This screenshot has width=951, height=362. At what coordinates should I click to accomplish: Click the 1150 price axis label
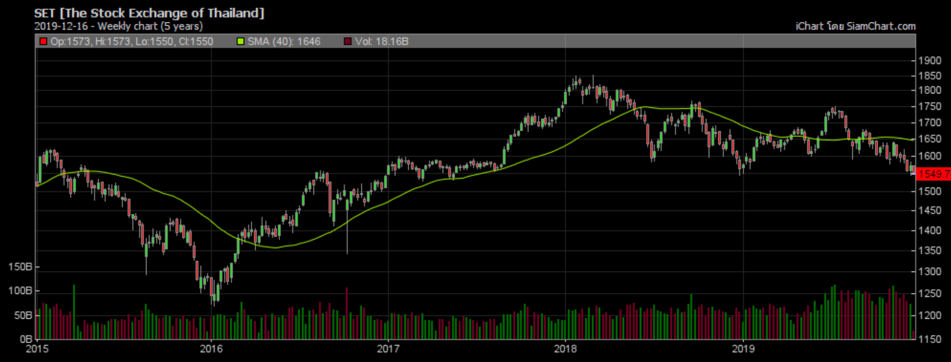(x=930, y=339)
